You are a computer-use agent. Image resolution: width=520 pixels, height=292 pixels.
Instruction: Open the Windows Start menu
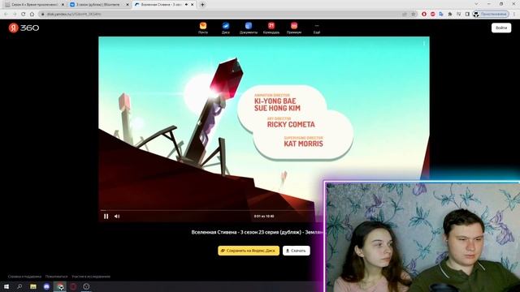(6, 286)
